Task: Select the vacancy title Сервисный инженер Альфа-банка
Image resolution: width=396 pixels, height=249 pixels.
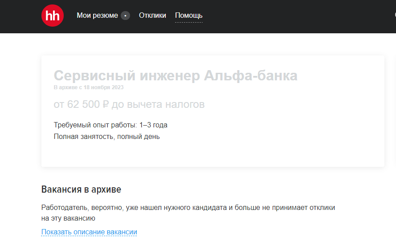Action: click(176, 75)
